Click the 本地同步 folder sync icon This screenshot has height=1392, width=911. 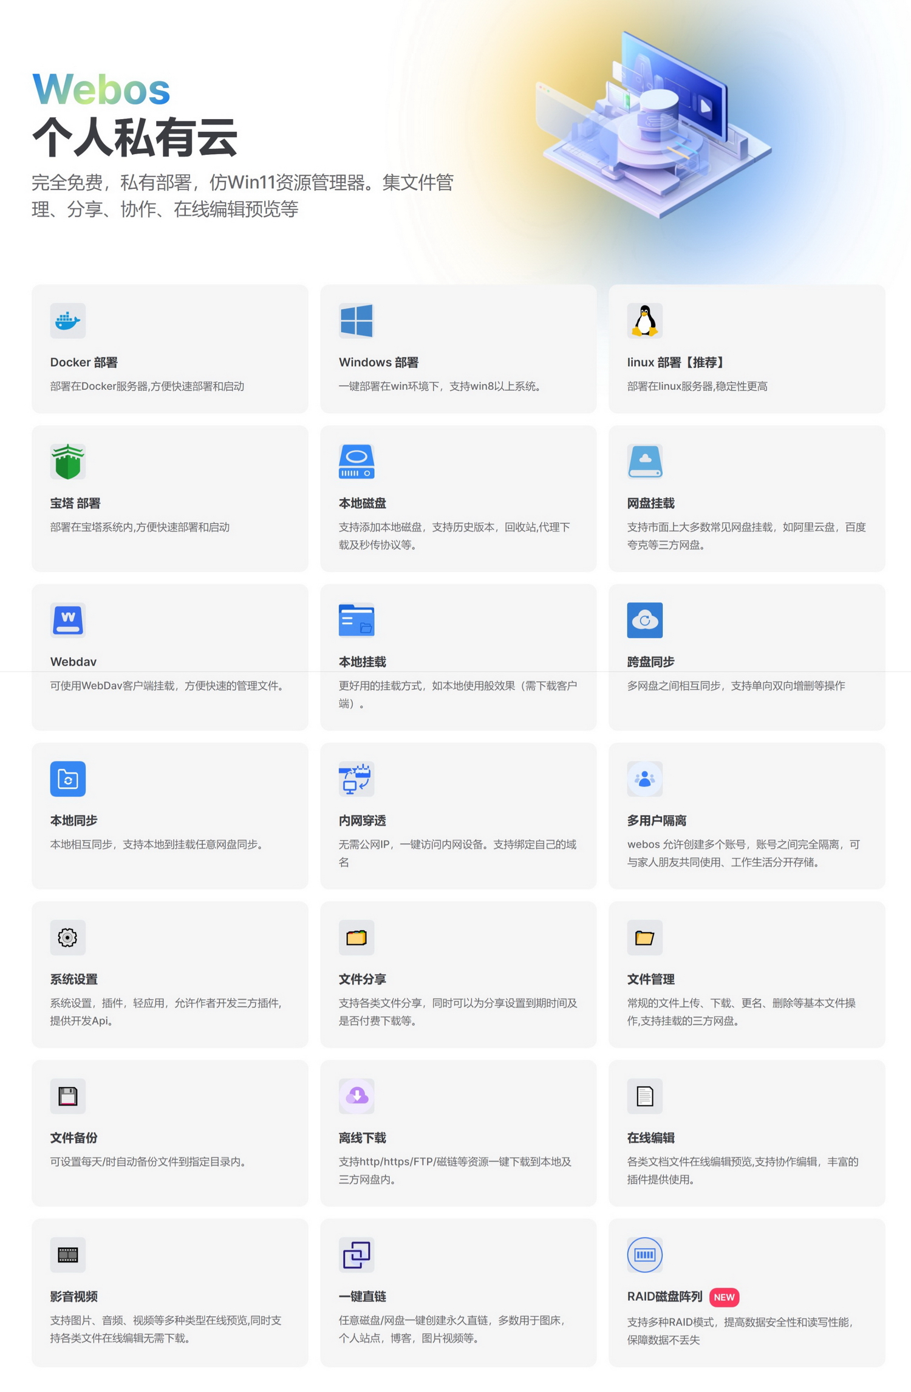click(x=67, y=779)
